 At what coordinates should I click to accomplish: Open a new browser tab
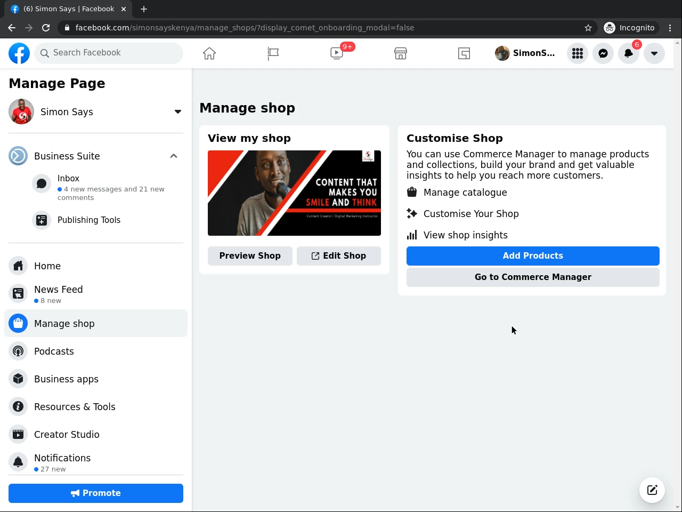pos(144,9)
